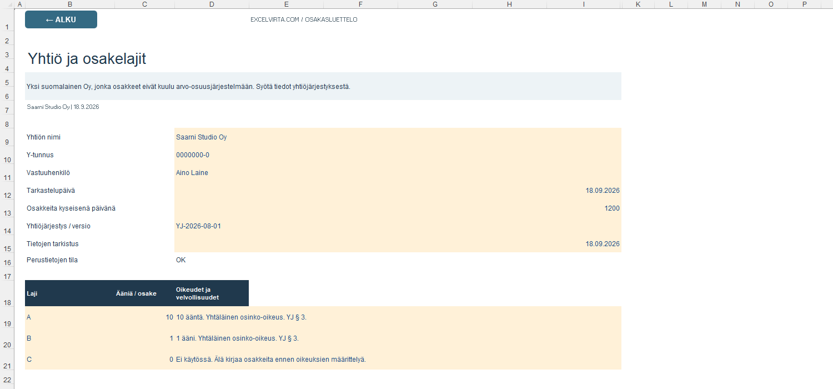Select the Vastuuhenkilö cell Aino Laine

[398, 172]
